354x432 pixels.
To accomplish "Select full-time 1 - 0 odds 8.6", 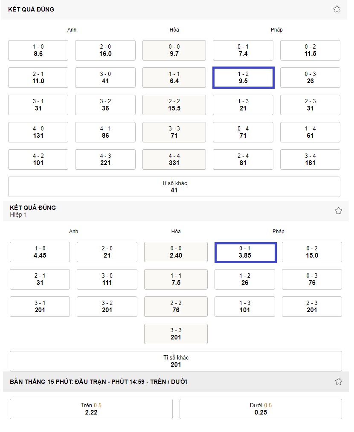I will coord(38,50).
